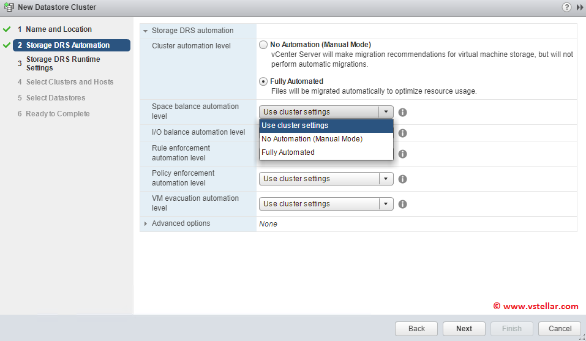Click the Cluster automation level label
Viewport: 586px width, 341px height.
191,46
